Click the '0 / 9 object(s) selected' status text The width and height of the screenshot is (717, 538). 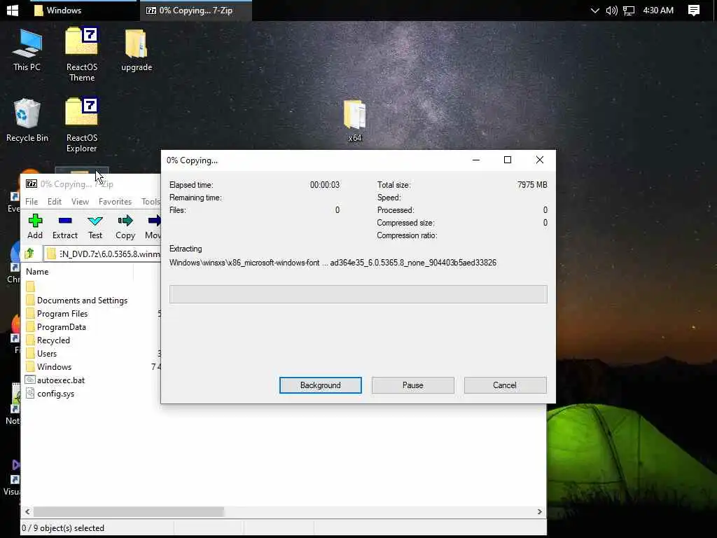click(63, 528)
